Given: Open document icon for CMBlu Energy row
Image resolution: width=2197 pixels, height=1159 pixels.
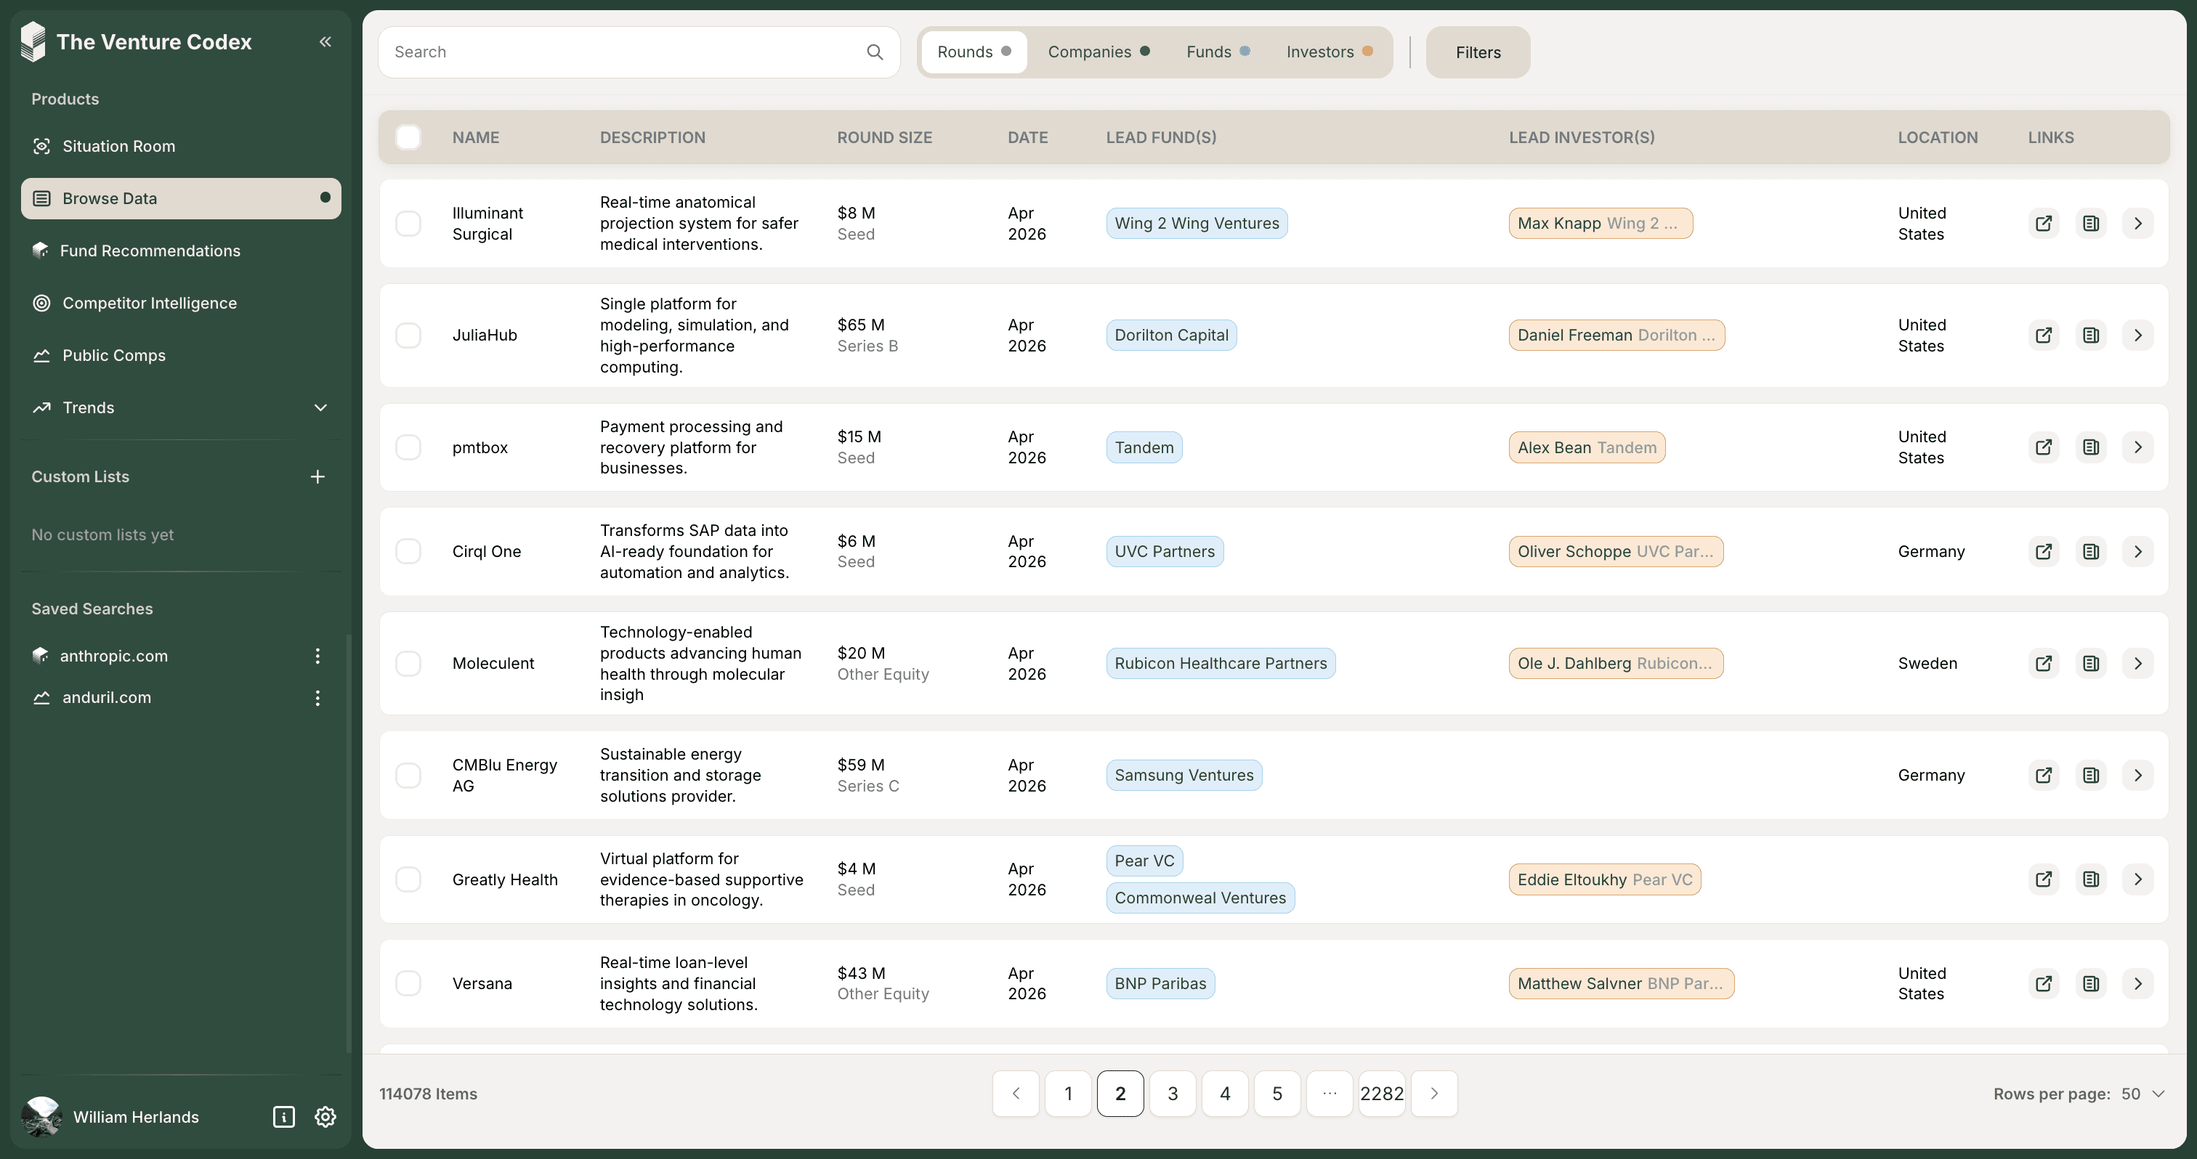Looking at the screenshot, I should 2090,775.
